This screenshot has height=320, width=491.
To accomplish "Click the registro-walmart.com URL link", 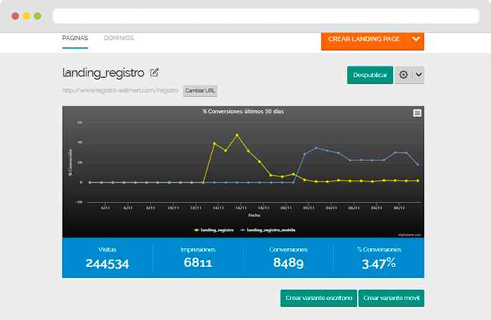I will [x=120, y=91].
